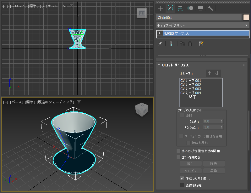Collapse the U Loft Surface rollout
251x193 pixels.
coord(159,65)
